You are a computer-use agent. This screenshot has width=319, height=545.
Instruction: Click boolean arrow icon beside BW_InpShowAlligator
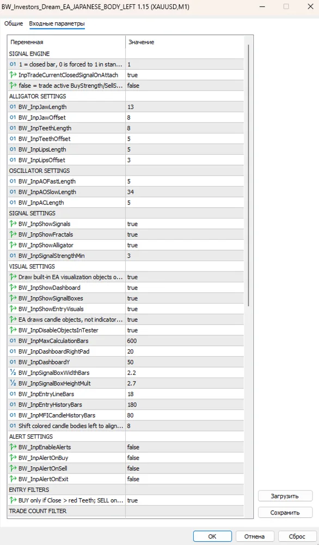(x=13, y=245)
